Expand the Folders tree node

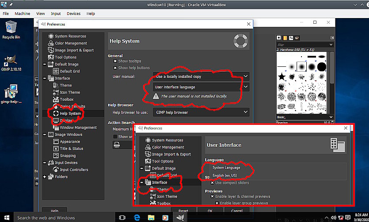pos(45,177)
